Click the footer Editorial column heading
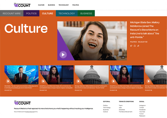 [x=106, y=101]
